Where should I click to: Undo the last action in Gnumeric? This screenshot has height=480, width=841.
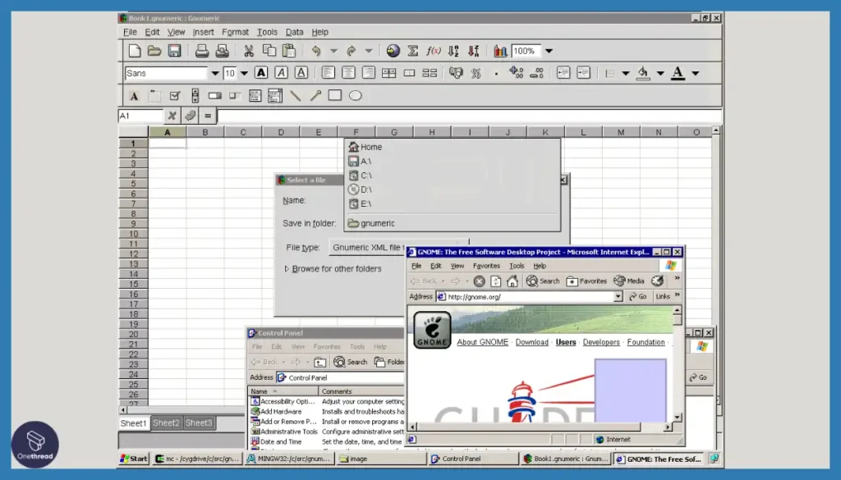pos(316,51)
